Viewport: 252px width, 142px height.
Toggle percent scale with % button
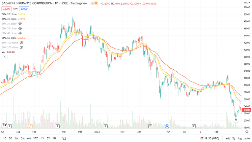pos(234,138)
